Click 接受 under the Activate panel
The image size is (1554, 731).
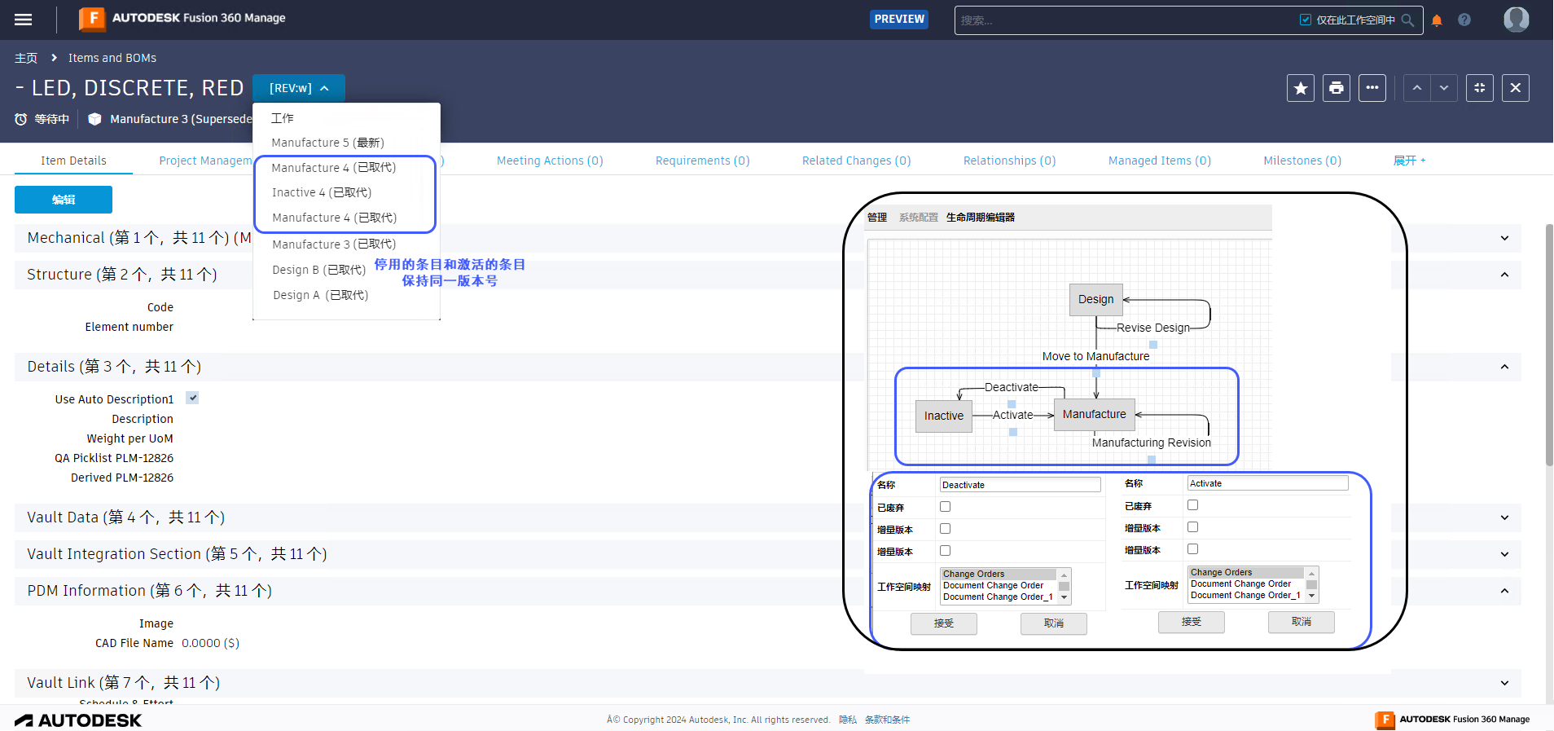pos(1192,622)
